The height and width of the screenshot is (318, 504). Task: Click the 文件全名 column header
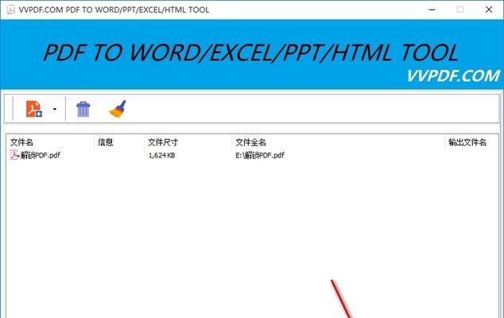point(338,142)
